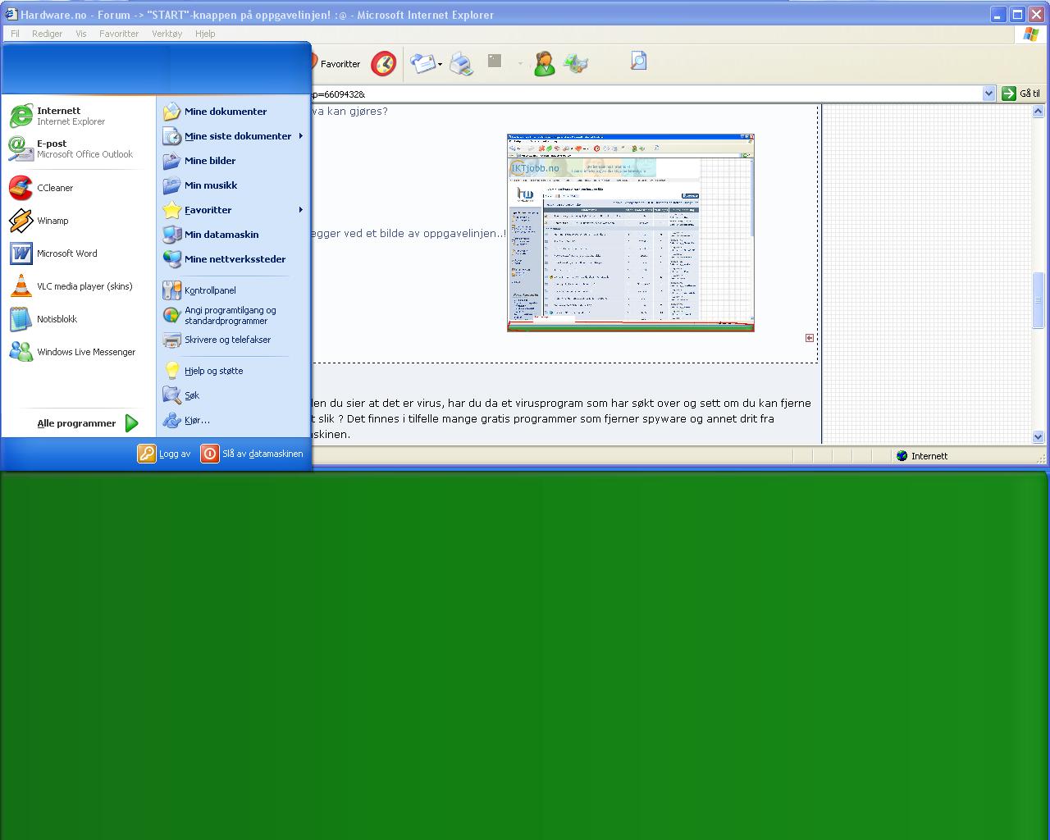Click the page scrollbar down arrow
This screenshot has width=1050, height=840.
click(x=1038, y=437)
